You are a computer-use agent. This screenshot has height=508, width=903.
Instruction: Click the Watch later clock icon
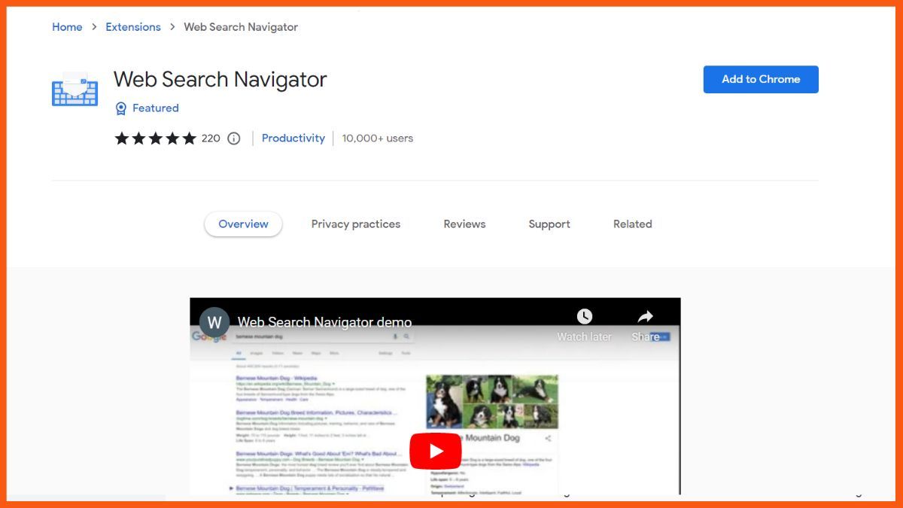585,317
